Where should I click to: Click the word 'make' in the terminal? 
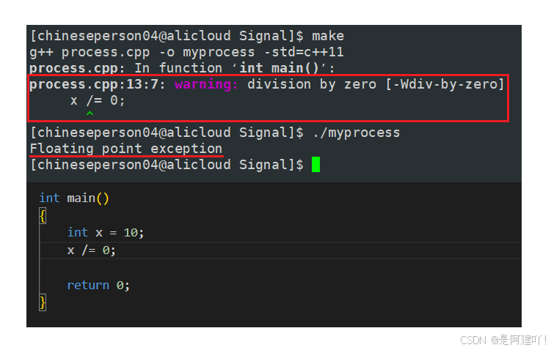pyautogui.click(x=328, y=36)
